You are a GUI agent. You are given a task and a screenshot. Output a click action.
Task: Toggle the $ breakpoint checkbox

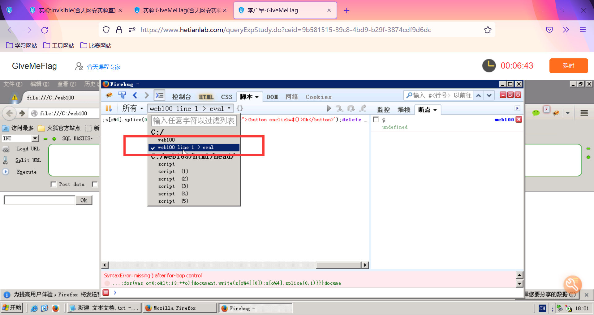pyautogui.click(x=376, y=120)
